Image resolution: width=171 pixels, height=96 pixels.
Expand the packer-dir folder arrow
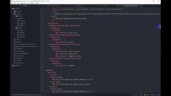[x=11, y=66]
